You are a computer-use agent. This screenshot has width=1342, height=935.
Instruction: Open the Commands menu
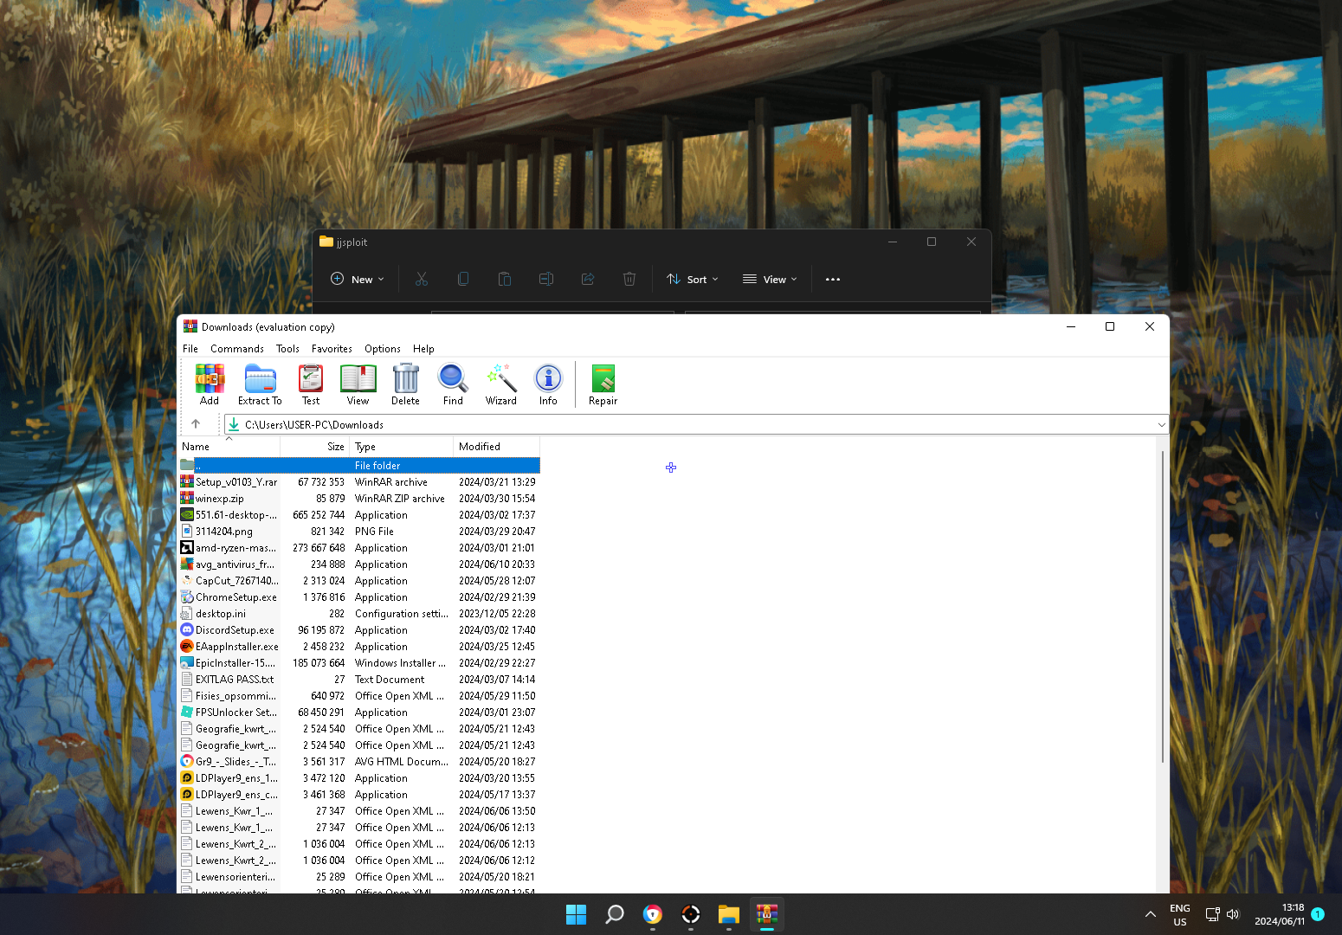pos(236,349)
